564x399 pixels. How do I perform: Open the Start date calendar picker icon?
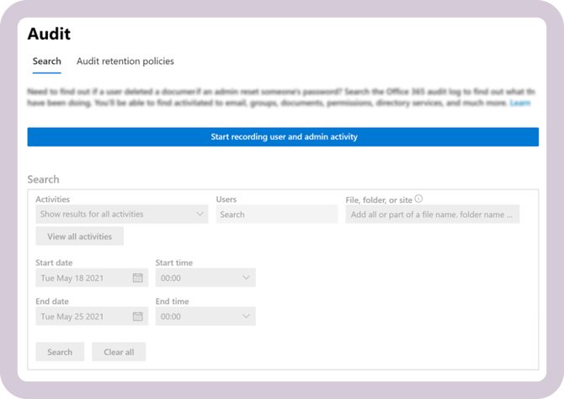point(138,278)
